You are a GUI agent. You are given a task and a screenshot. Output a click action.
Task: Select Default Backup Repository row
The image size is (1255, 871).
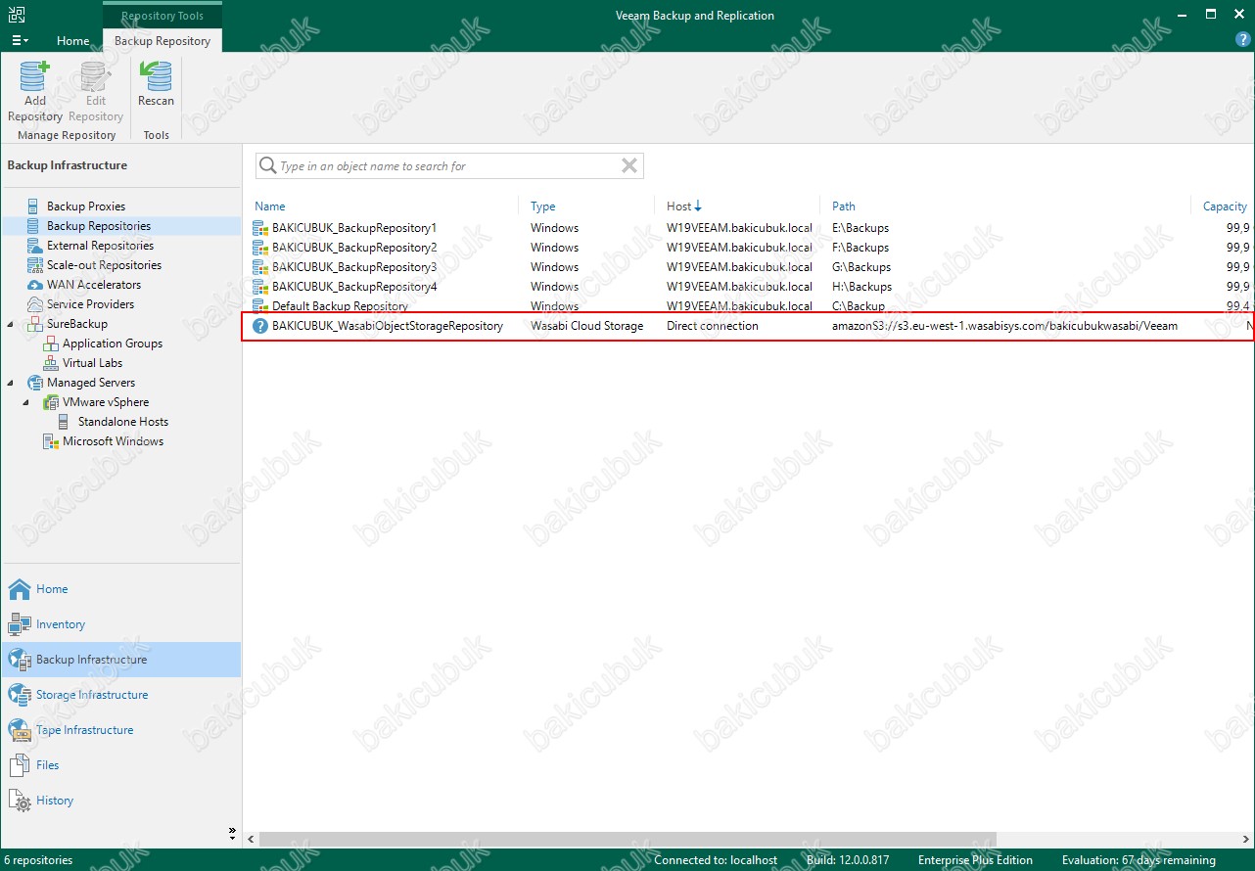tap(749, 306)
